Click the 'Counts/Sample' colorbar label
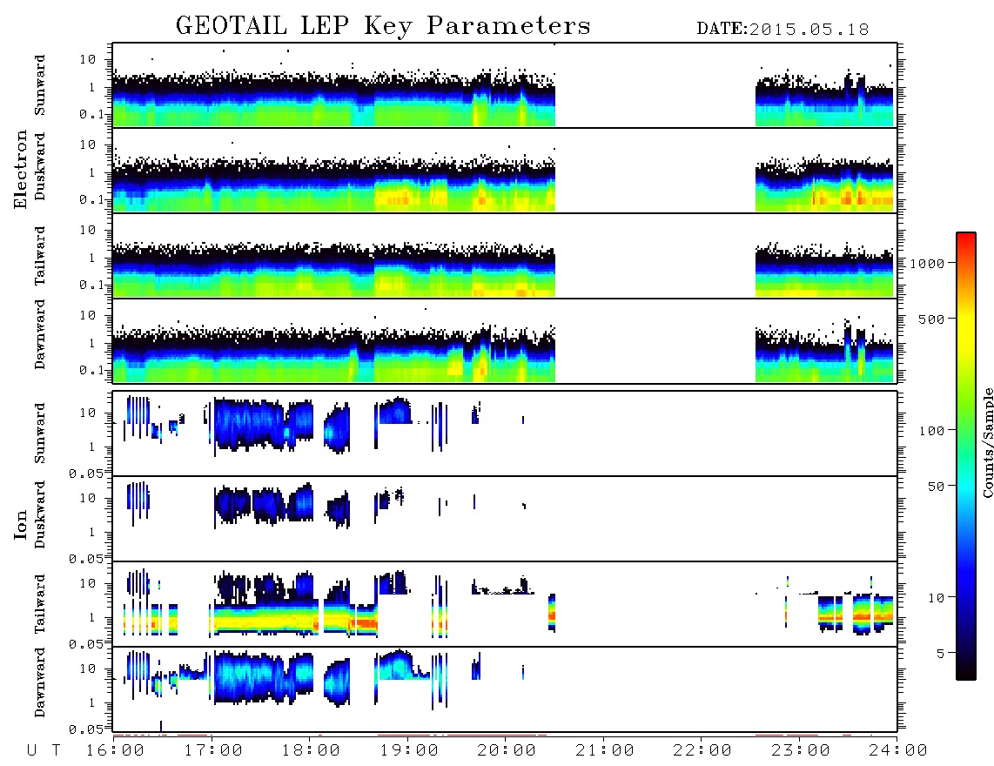This screenshot has width=994, height=766. (x=987, y=442)
